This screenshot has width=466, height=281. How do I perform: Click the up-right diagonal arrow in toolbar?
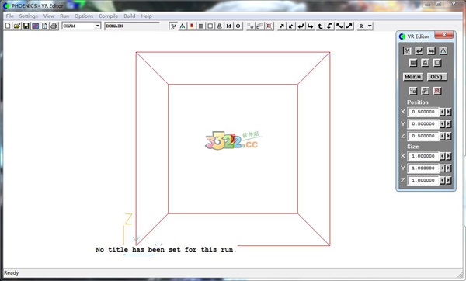pyautogui.click(x=282, y=26)
